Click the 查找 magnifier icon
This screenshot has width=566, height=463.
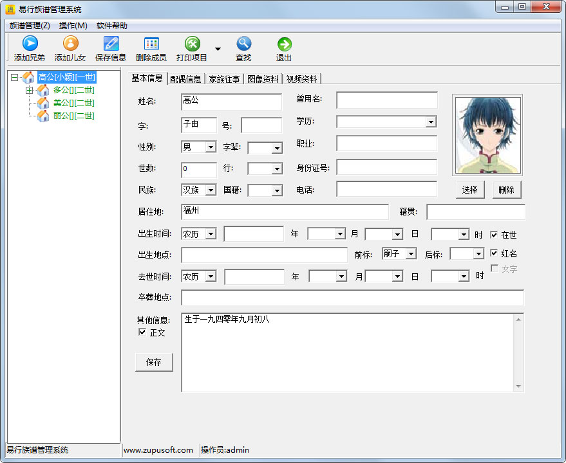[243, 43]
